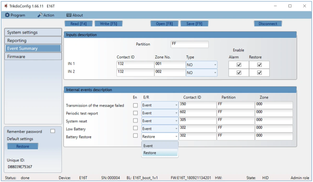Click the Action wrench icon
313x182 pixels.
[40, 15]
